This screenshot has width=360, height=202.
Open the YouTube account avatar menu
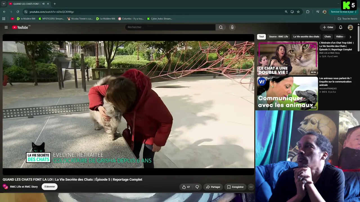click(350, 27)
